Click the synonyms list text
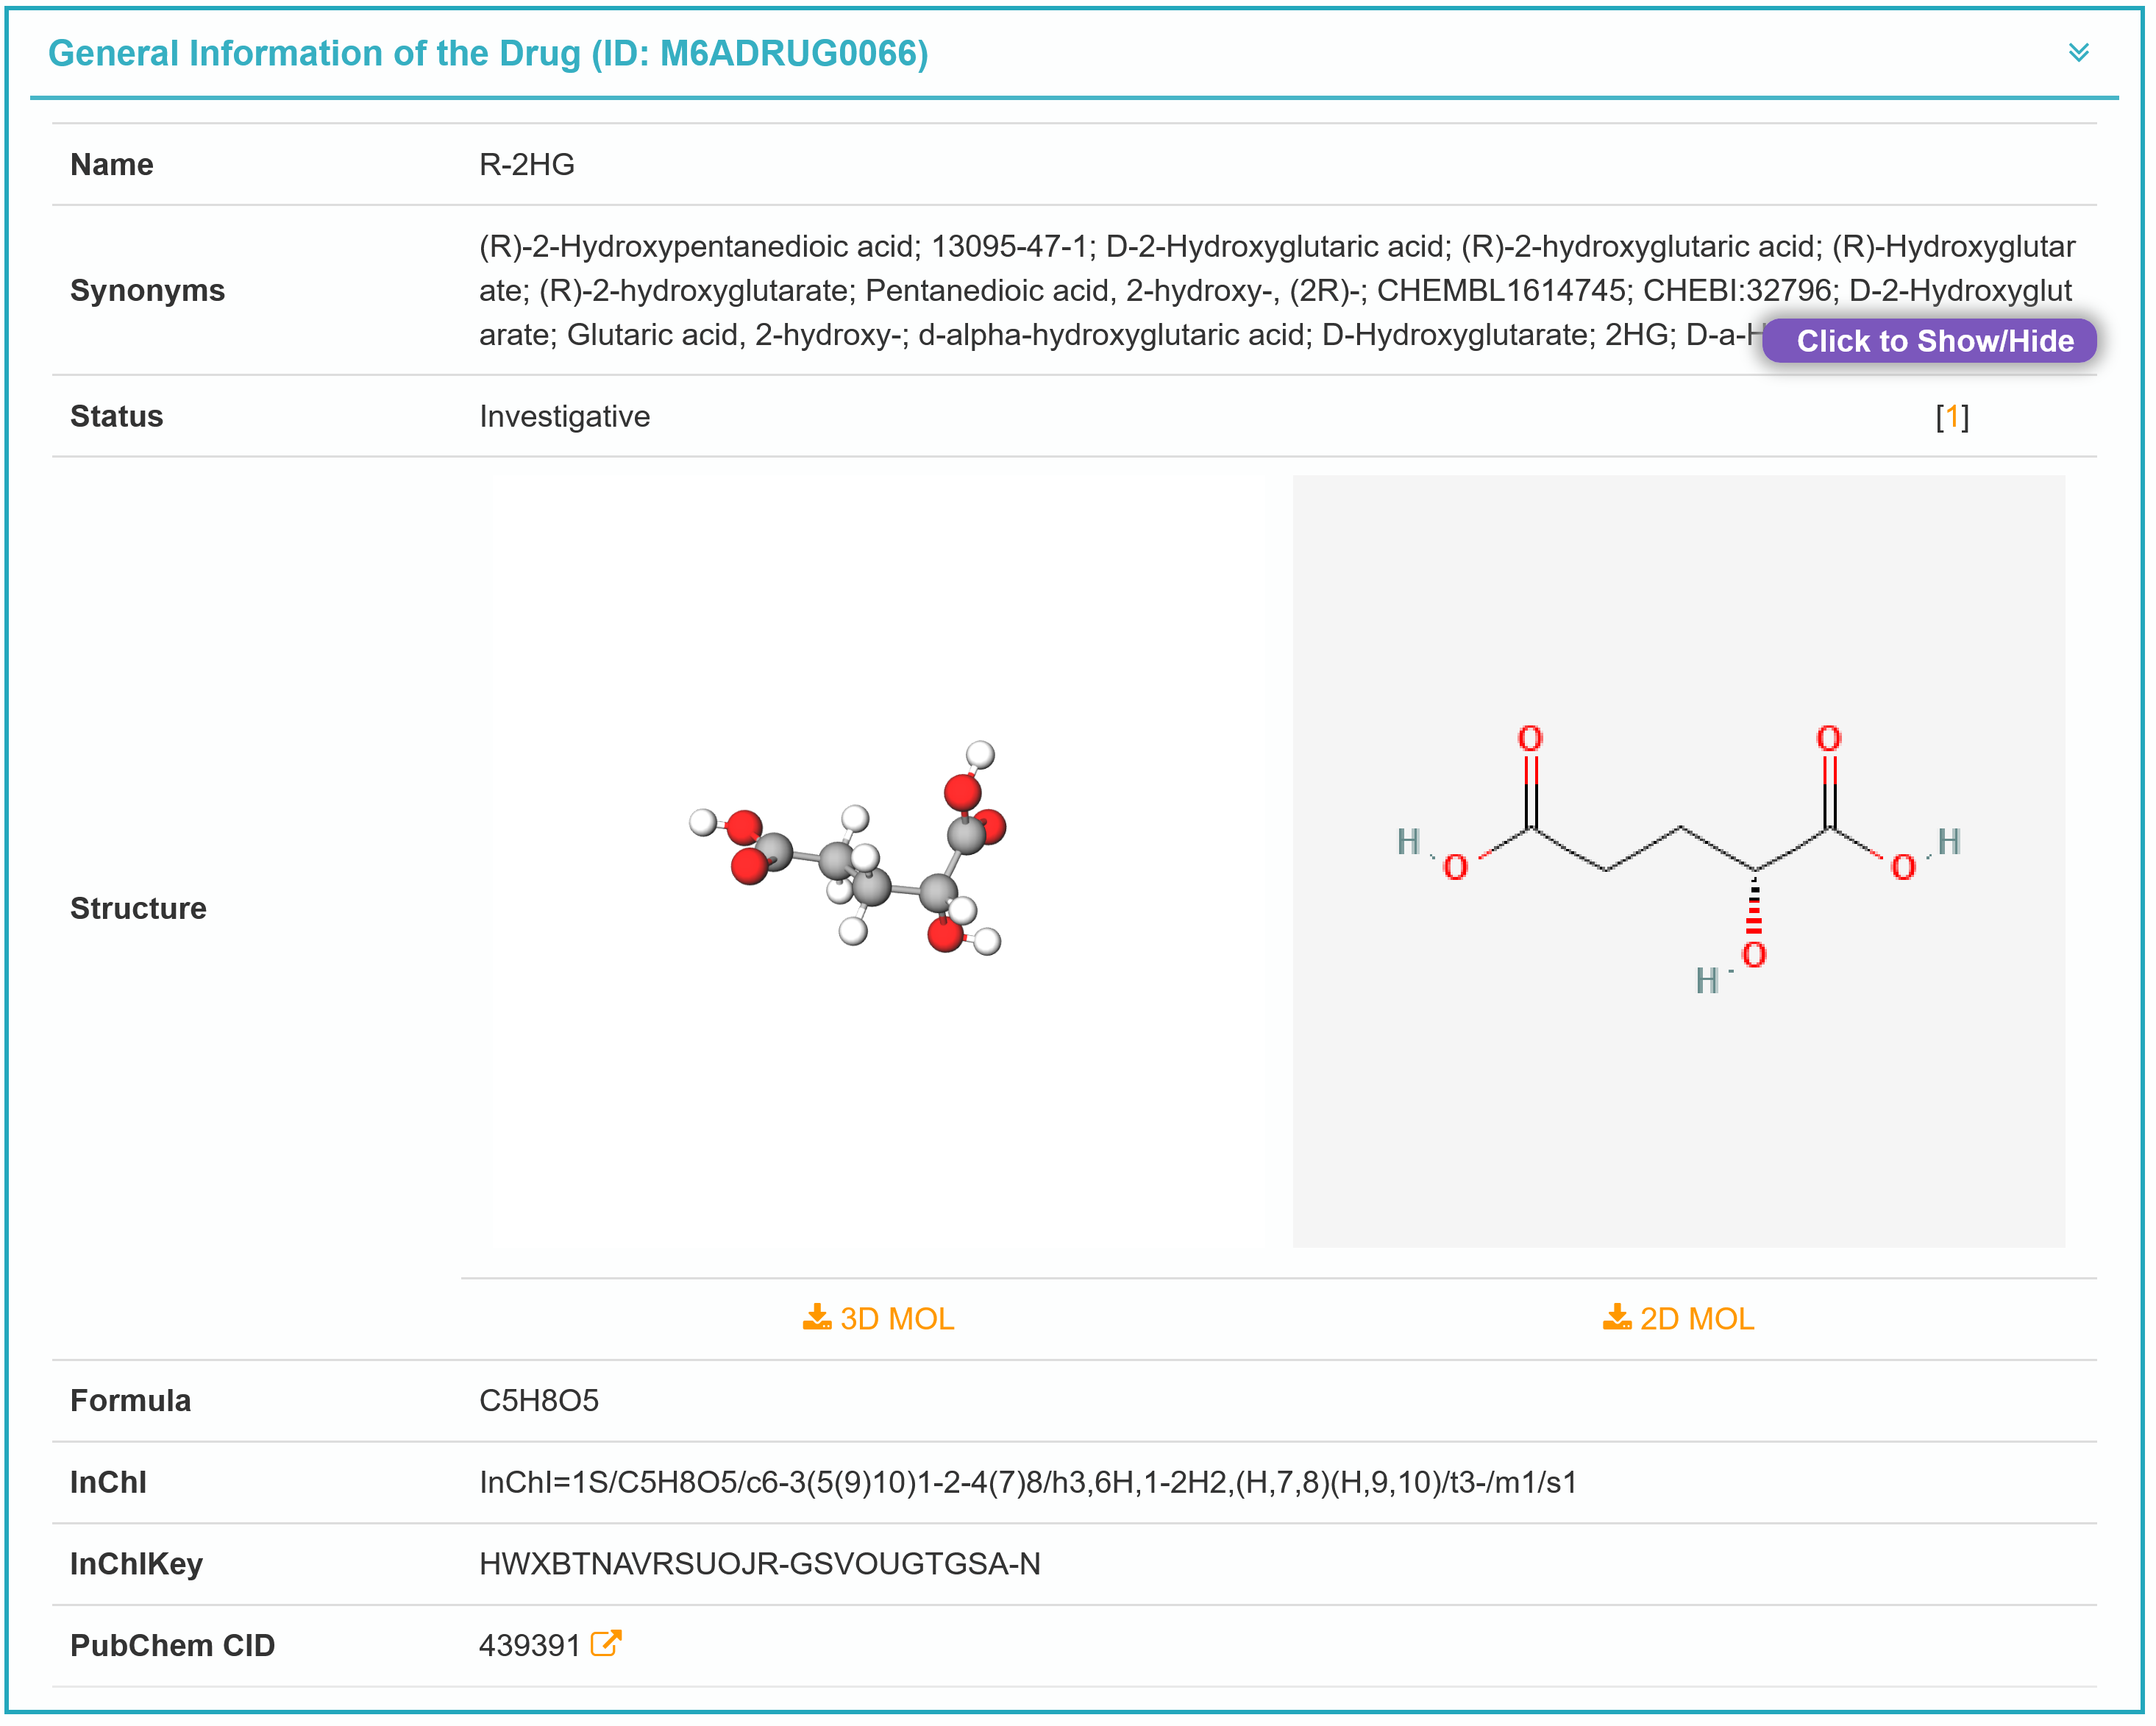The image size is (2156, 1726). pyautogui.click(x=1100, y=290)
